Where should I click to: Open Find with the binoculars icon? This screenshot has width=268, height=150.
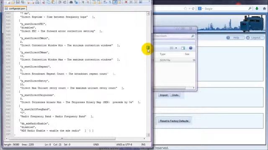coord(71,2)
